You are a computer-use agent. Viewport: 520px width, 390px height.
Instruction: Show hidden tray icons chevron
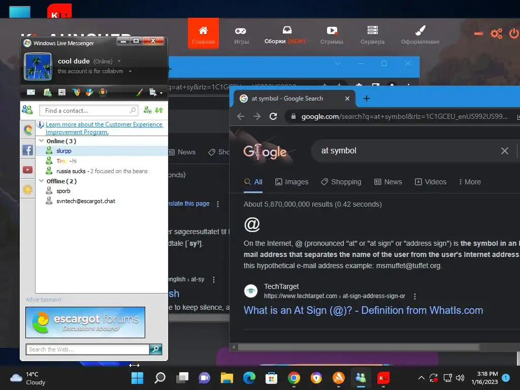pos(421,378)
